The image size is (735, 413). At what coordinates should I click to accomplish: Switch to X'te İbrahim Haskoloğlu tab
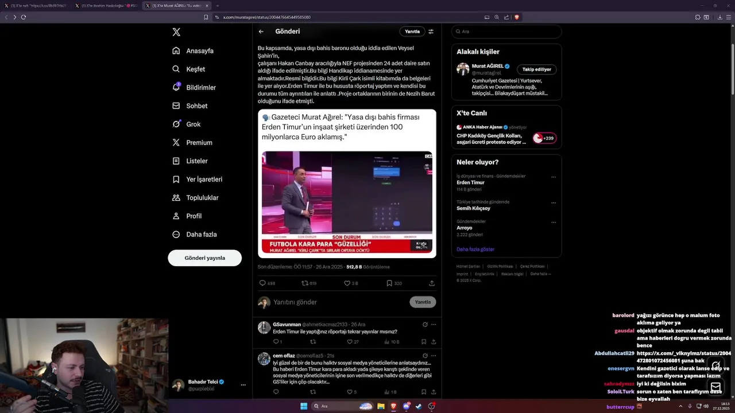tap(106, 6)
